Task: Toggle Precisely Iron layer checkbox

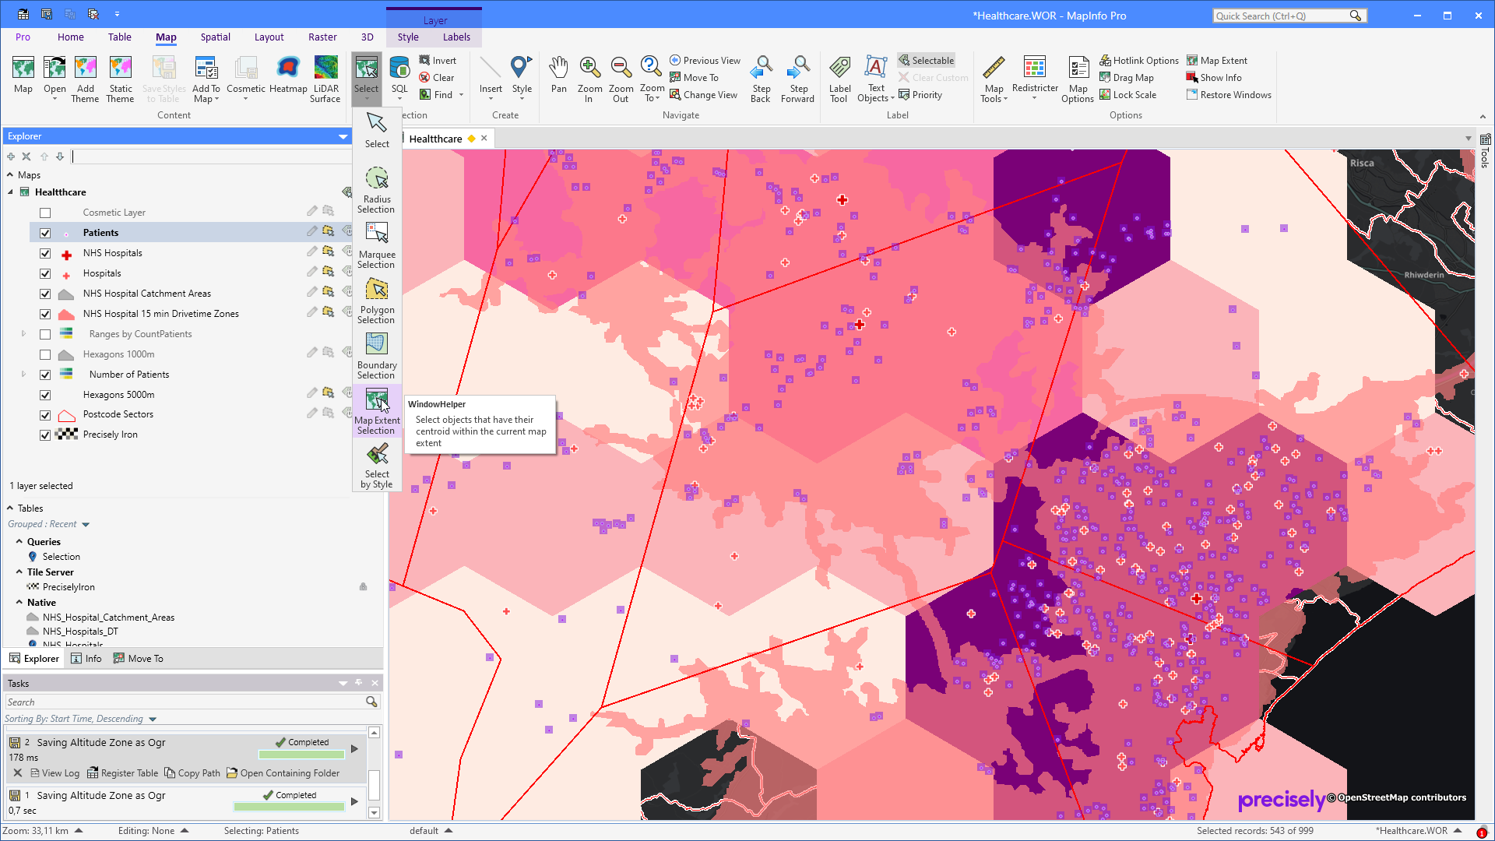Action: (45, 435)
